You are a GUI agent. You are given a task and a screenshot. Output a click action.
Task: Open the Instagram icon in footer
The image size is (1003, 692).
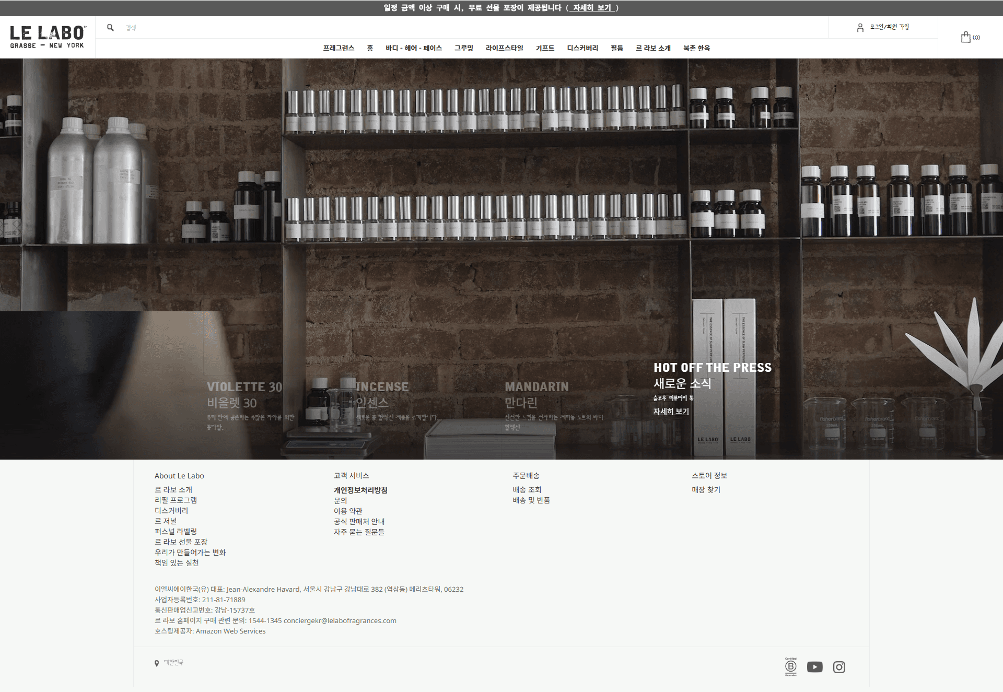click(839, 667)
